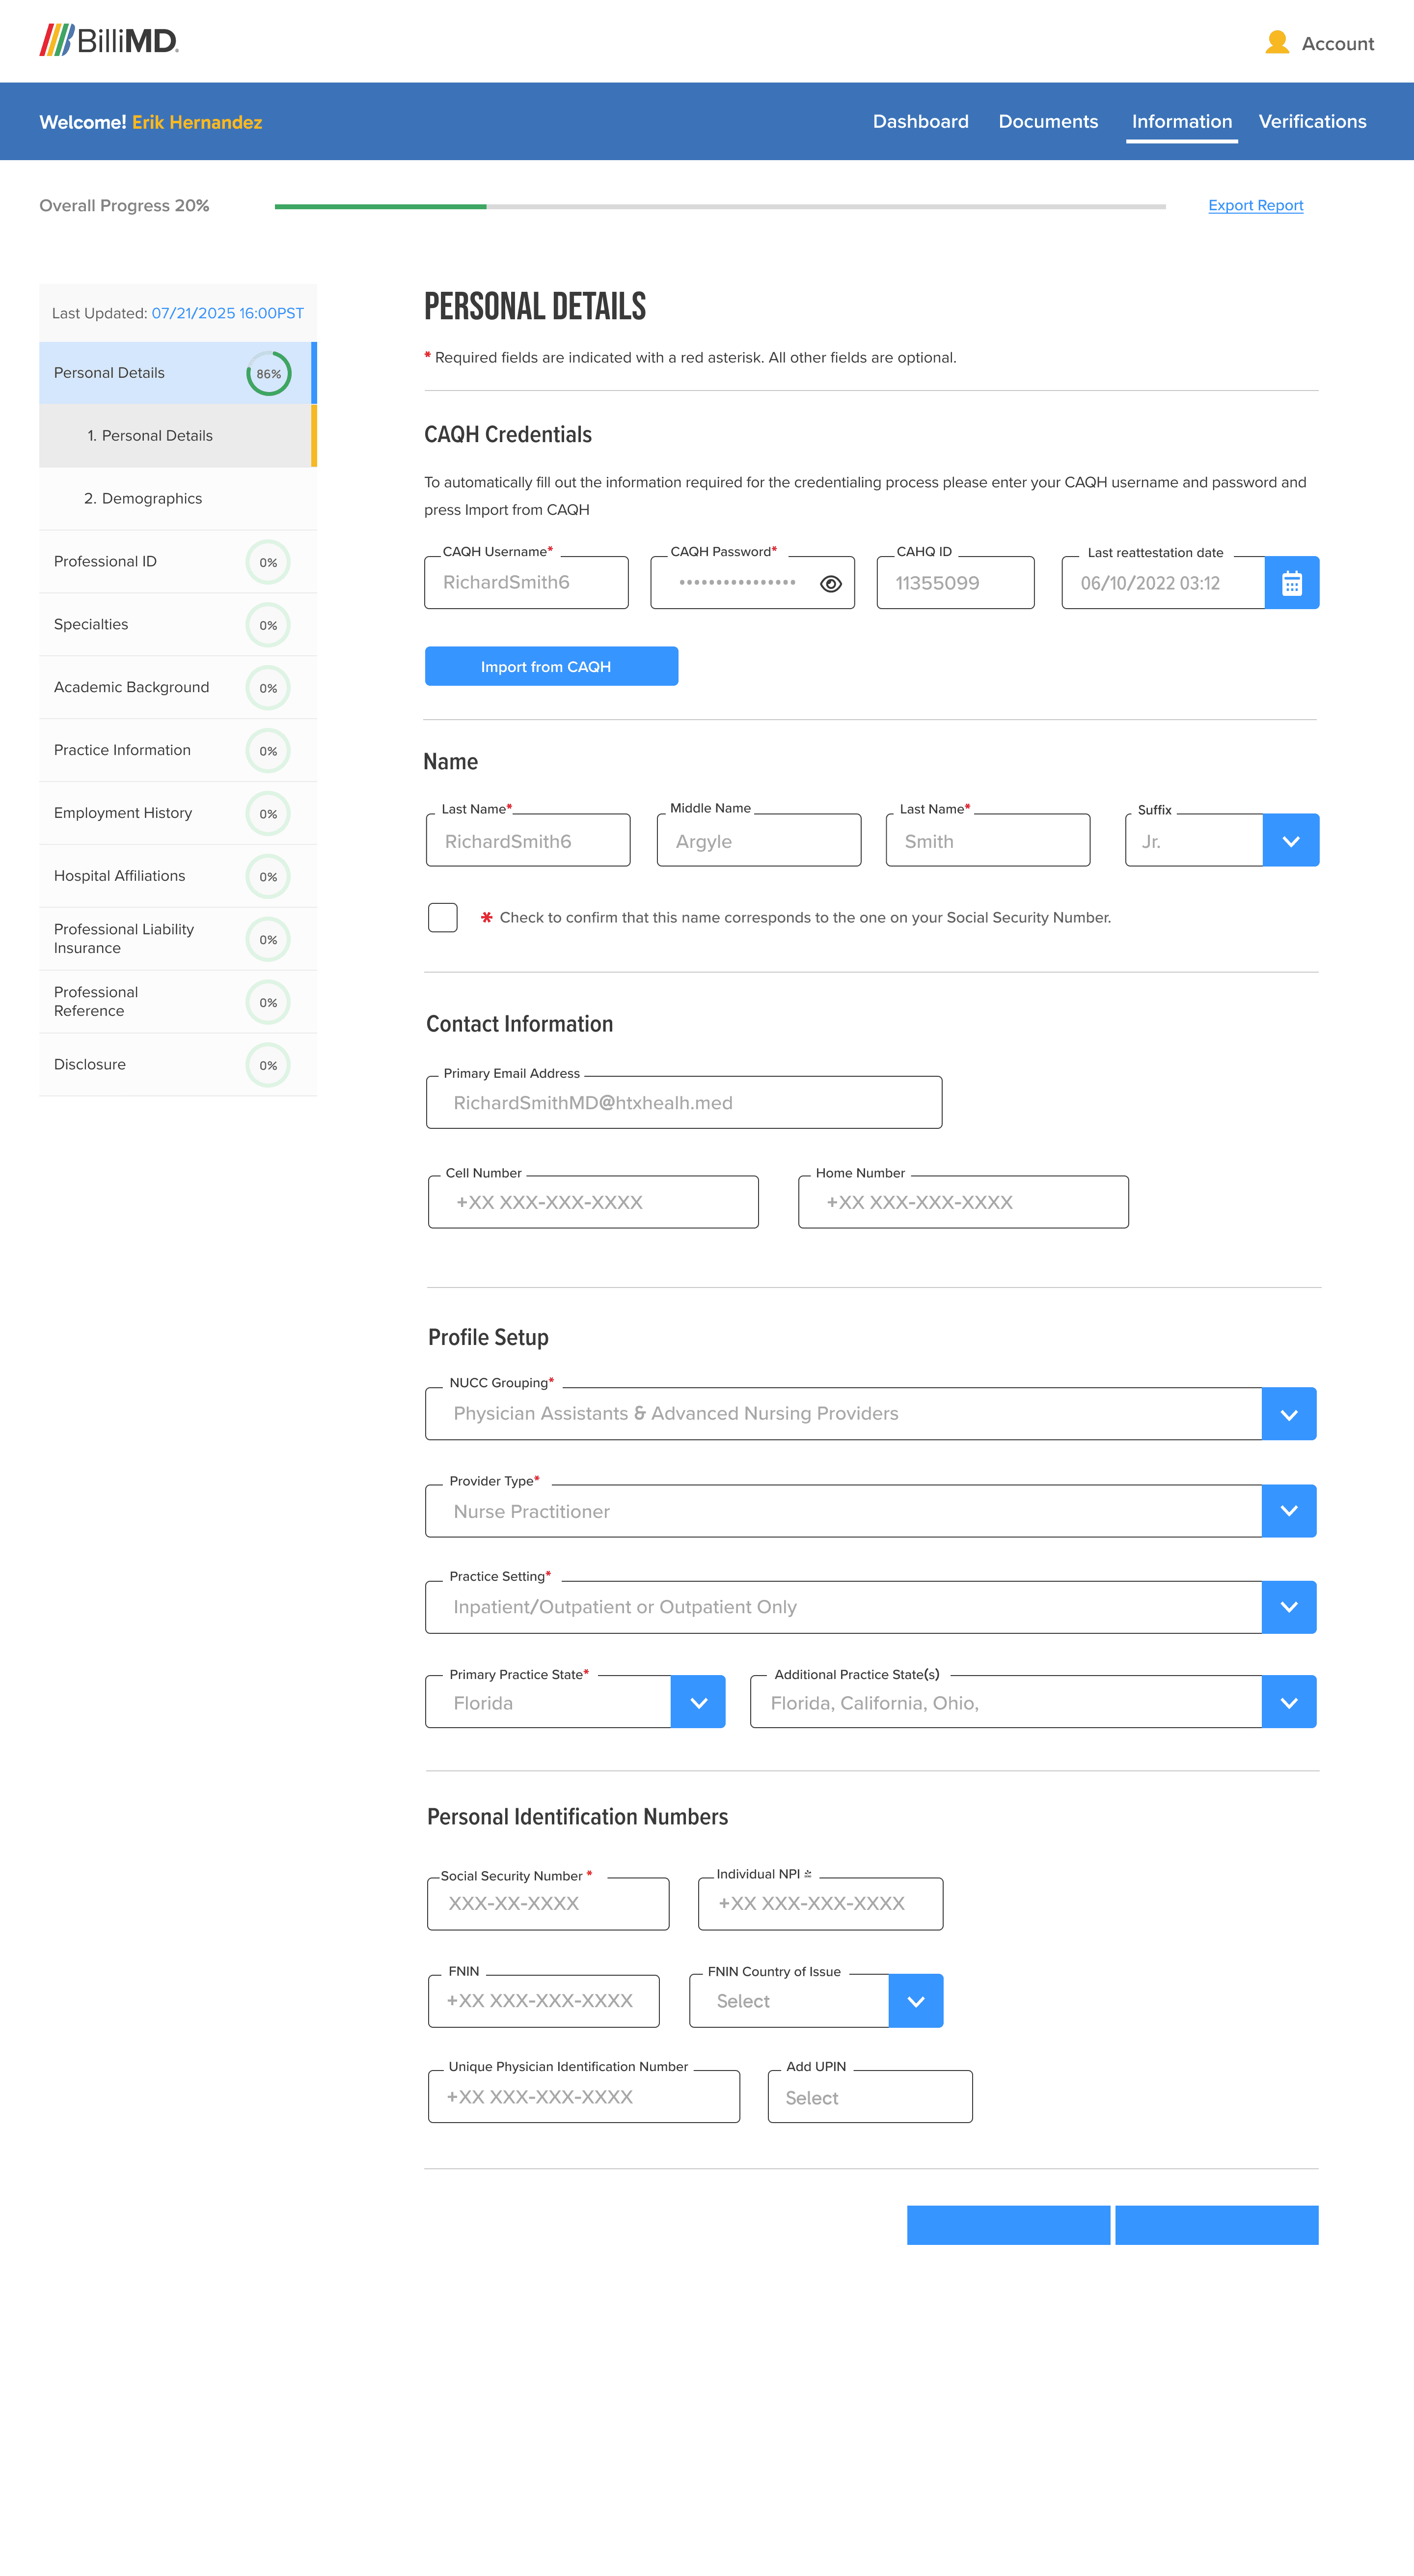Switch to the Verifications tab
The height and width of the screenshot is (2576, 1414).
pyautogui.click(x=1312, y=122)
